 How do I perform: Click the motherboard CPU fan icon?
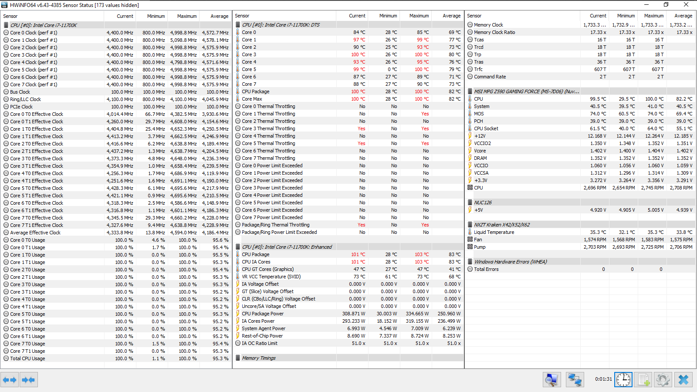pyautogui.click(x=470, y=188)
